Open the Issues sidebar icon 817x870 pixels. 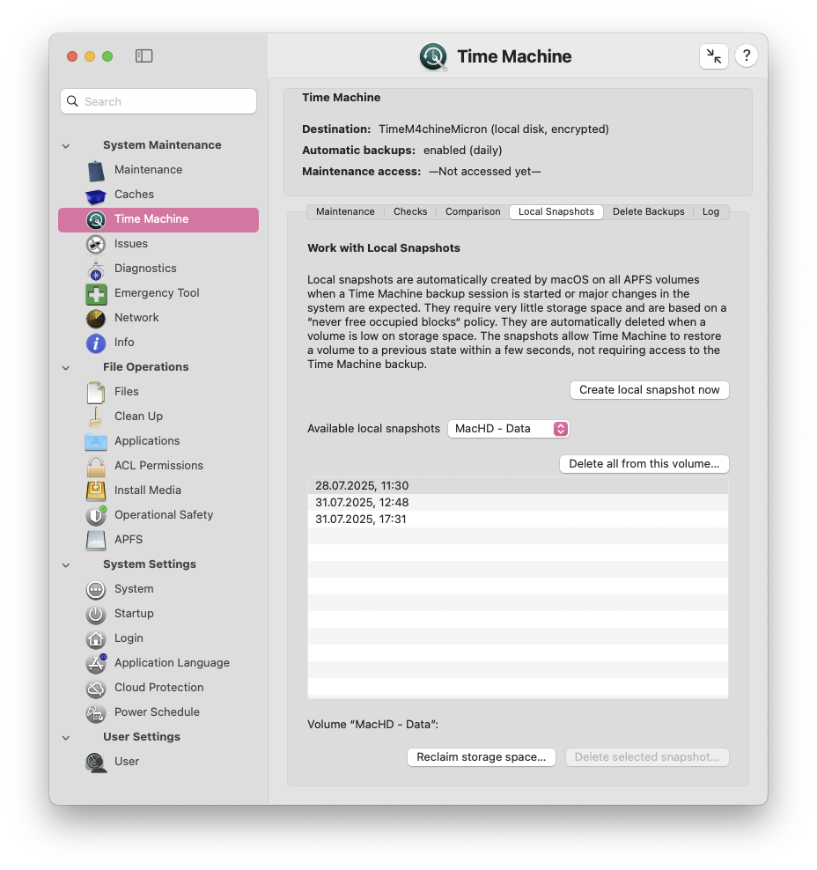click(96, 244)
